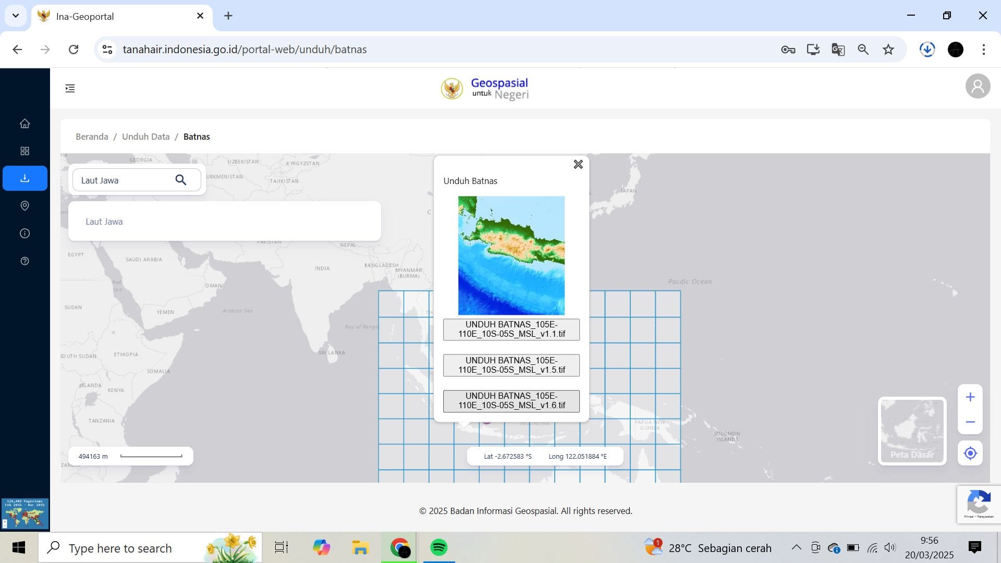Select the download icon in the sidebar
The width and height of the screenshot is (1001, 563).
point(25,178)
